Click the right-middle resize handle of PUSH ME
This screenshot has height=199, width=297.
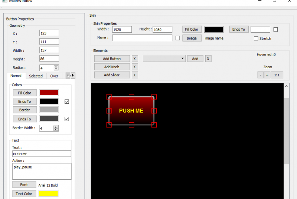click(154, 111)
